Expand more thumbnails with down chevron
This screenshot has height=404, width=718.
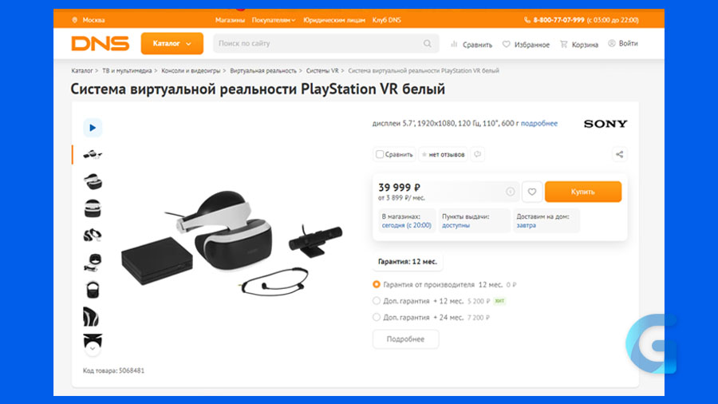pyautogui.click(x=93, y=349)
